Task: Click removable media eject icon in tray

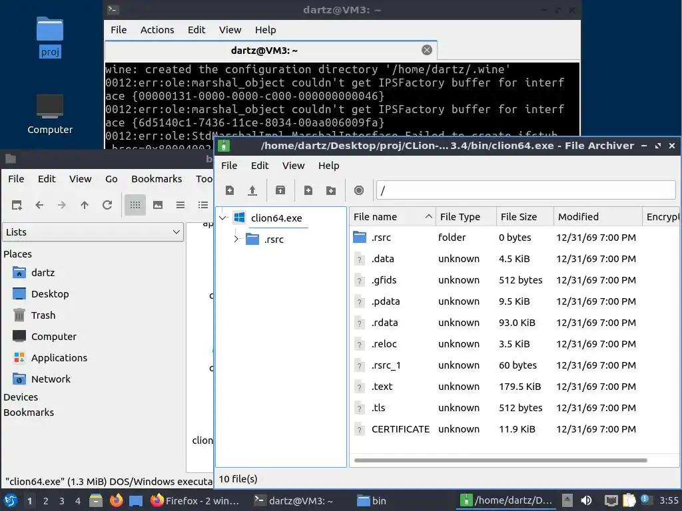Action: pyautogui.click(x=567, y=500)
